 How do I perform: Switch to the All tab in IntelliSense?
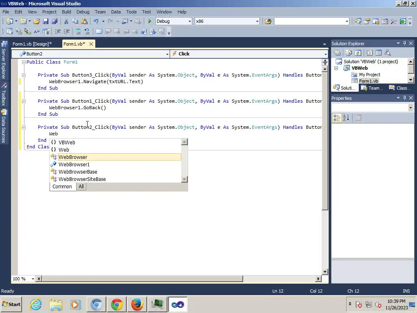coord(81,187)
